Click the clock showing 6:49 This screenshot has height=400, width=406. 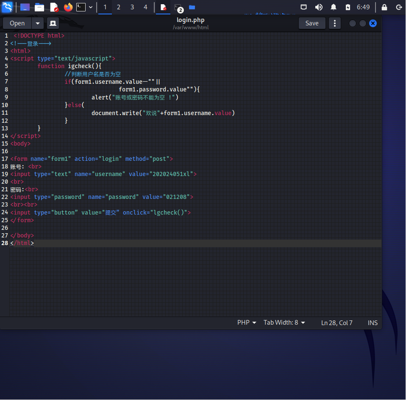coord(363,7)
